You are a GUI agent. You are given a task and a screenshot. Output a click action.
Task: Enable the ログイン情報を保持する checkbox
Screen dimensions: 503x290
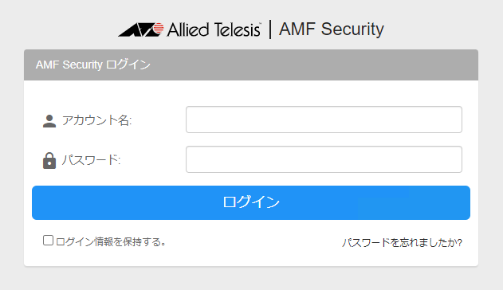(x=48, y=241)
